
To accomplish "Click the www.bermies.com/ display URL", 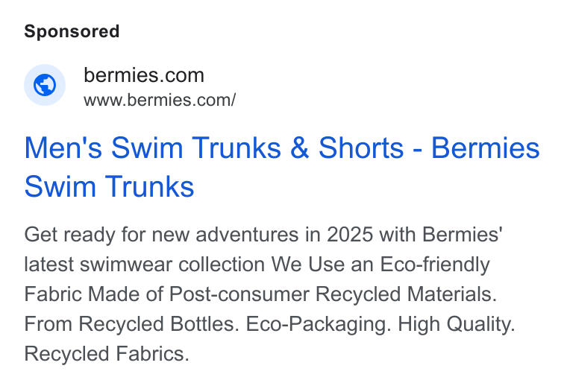I will (160, 100).
